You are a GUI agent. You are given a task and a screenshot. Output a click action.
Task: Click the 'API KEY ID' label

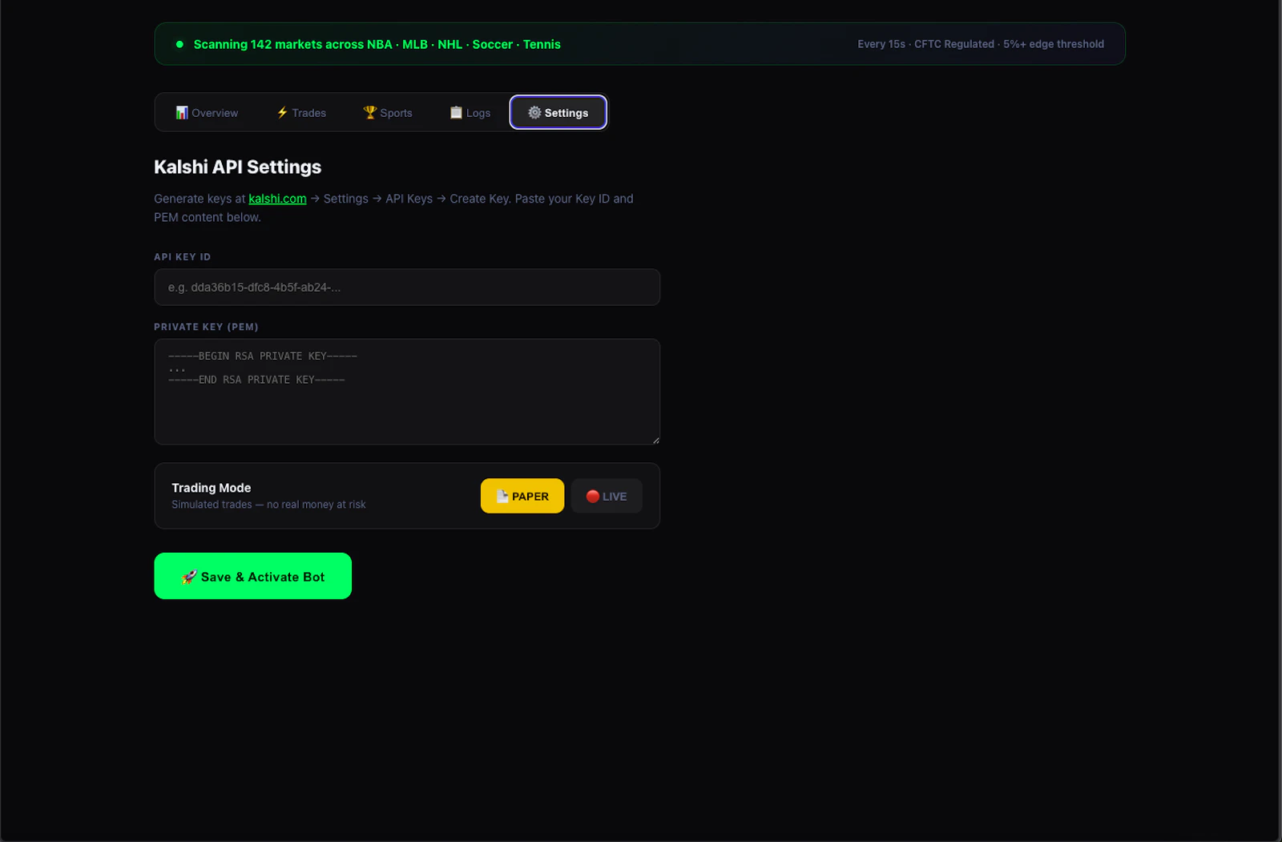tap(182, 257)
